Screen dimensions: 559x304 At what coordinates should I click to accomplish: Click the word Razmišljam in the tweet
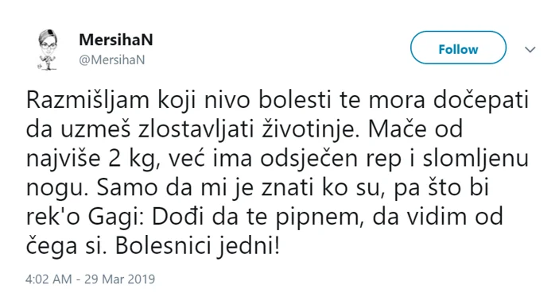[x=87, y=101]
